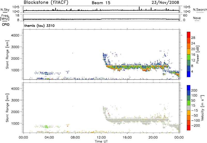207x143 pixels.
Task: Click the 'N.Sky' axis label
Action: coord(5,10)
